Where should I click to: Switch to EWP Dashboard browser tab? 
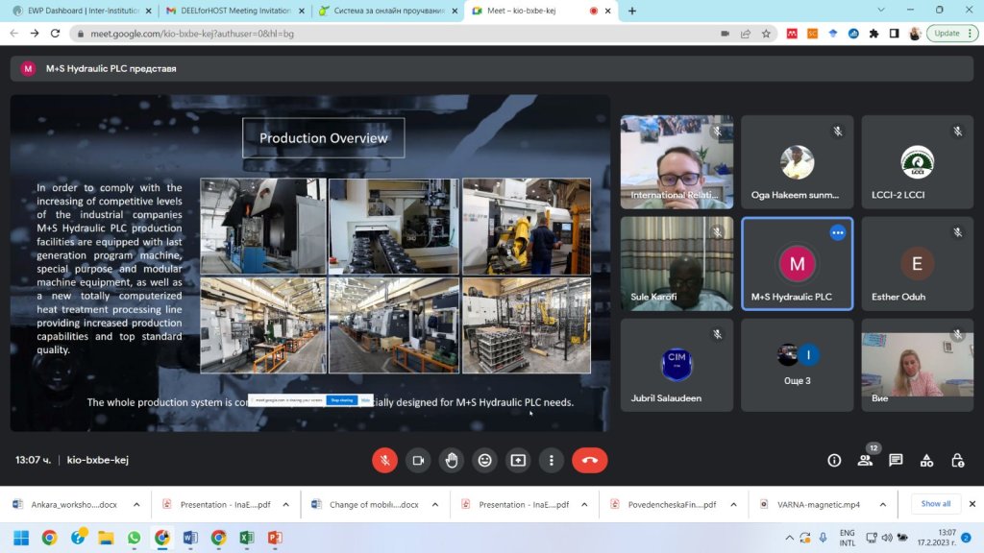pos(81,11)
